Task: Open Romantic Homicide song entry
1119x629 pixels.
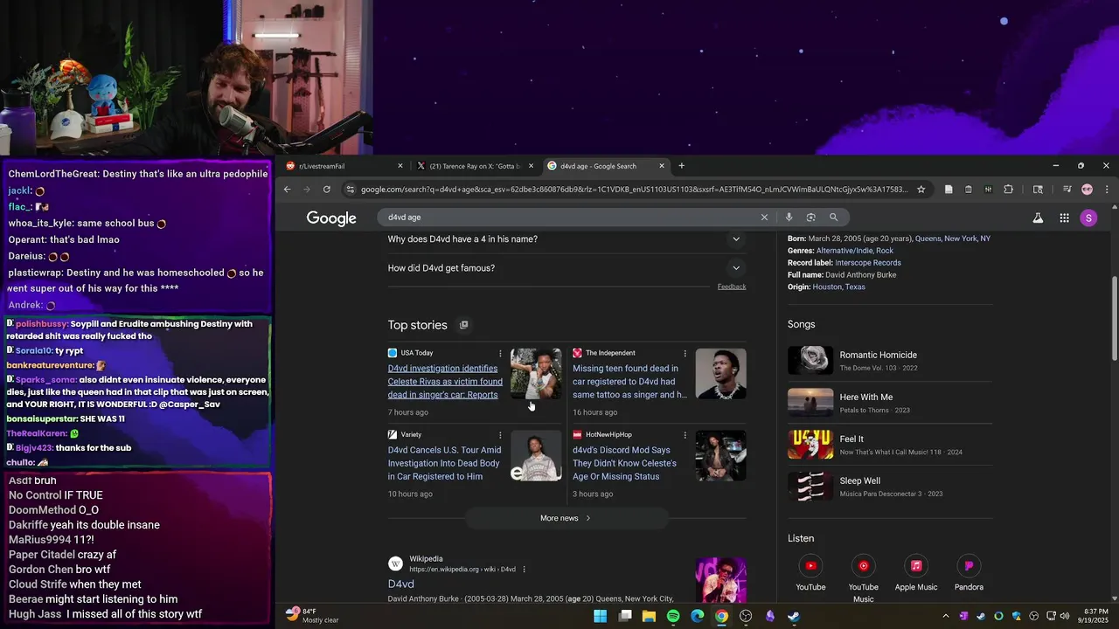Action: tap(890, 360)
